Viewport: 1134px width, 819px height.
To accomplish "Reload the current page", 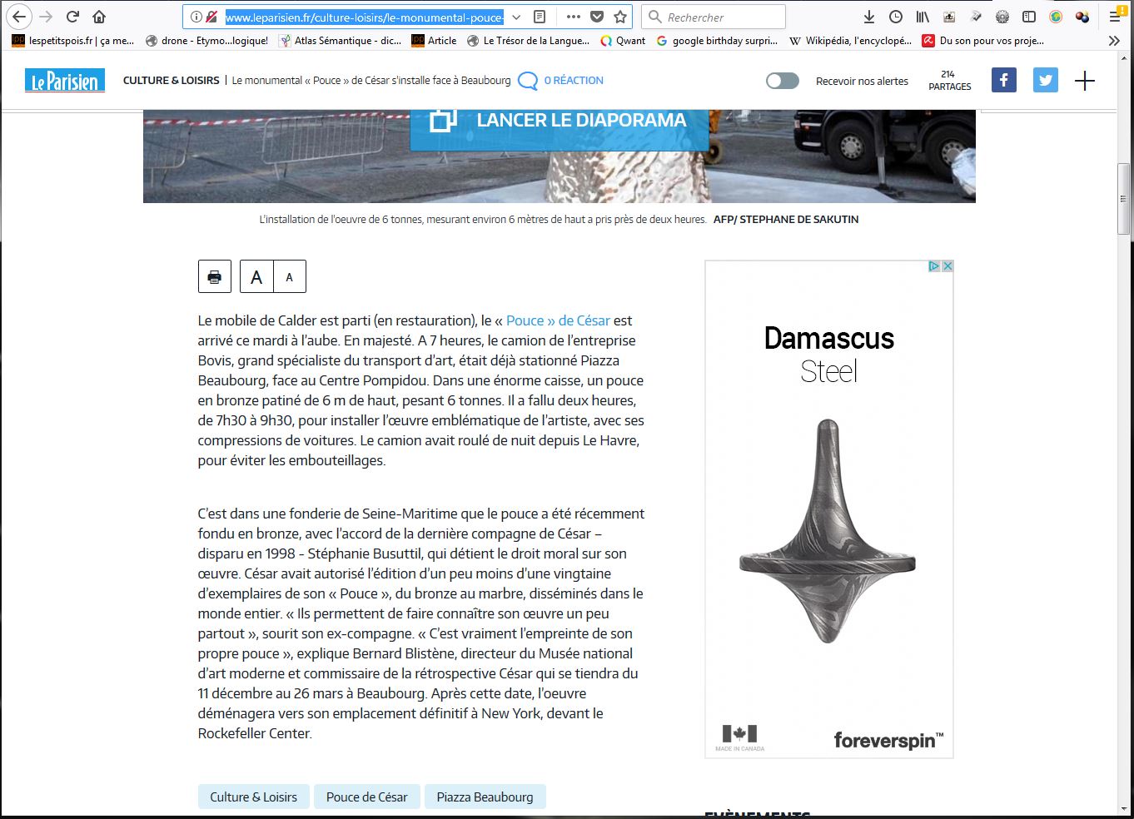I will click(72, 17).
